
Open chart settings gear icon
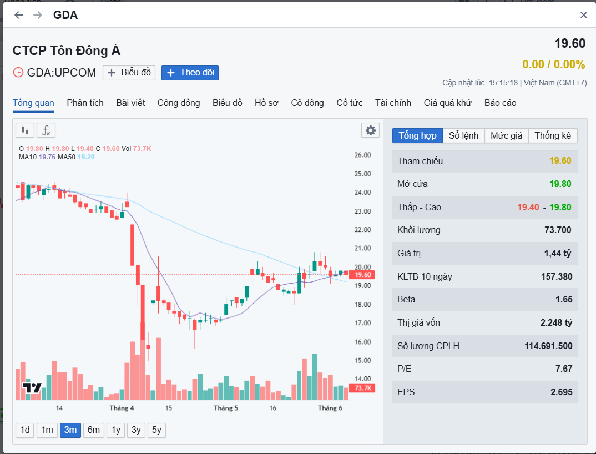click(x=370, y=130)
